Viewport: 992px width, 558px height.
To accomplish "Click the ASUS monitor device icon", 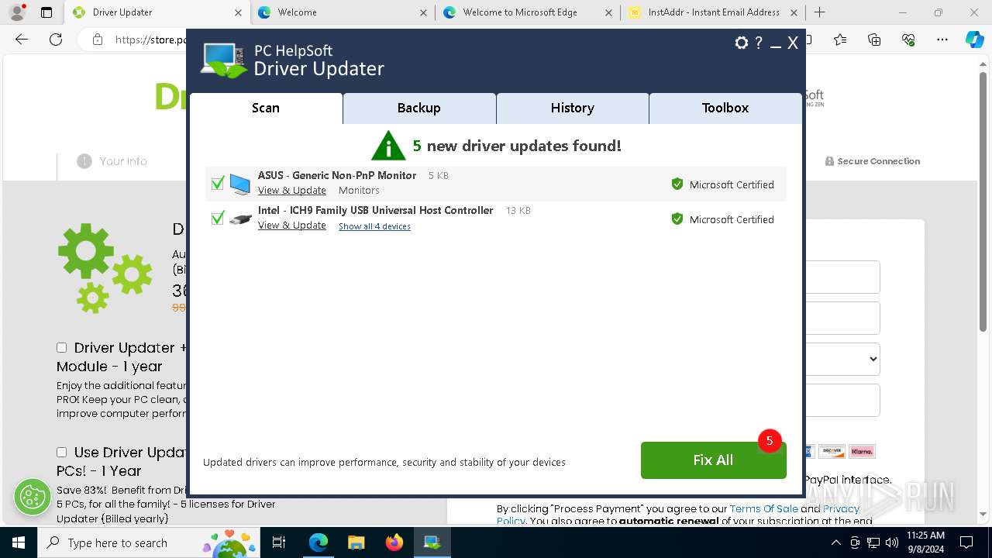I will tap(240, 184).
